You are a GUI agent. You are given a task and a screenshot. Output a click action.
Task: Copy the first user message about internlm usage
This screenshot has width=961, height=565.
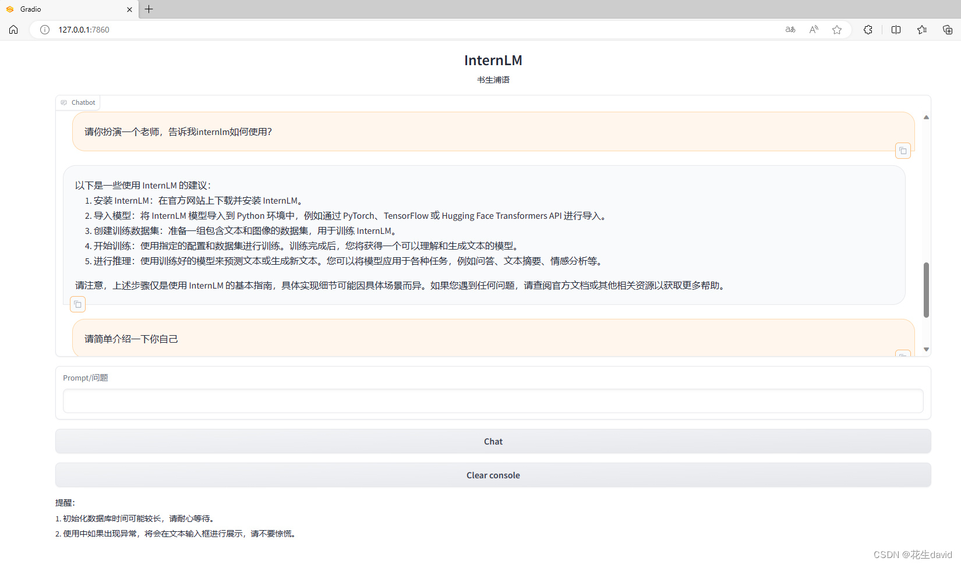(x=903, y=151)
